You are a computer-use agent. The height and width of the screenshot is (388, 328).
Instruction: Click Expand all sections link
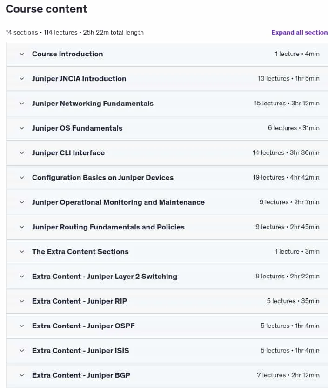(x=299, y=33)
